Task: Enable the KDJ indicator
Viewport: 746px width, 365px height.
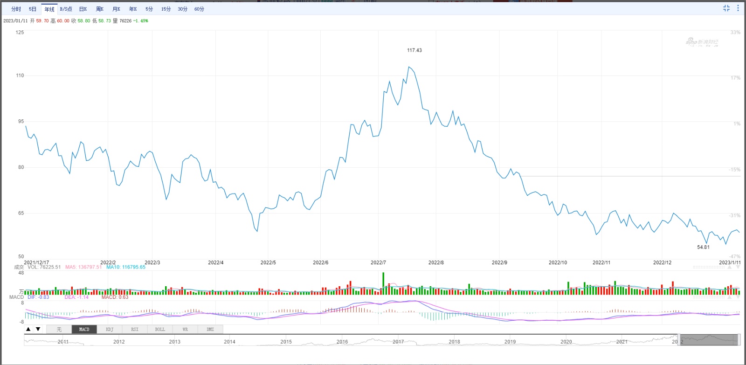Action: 110,329
